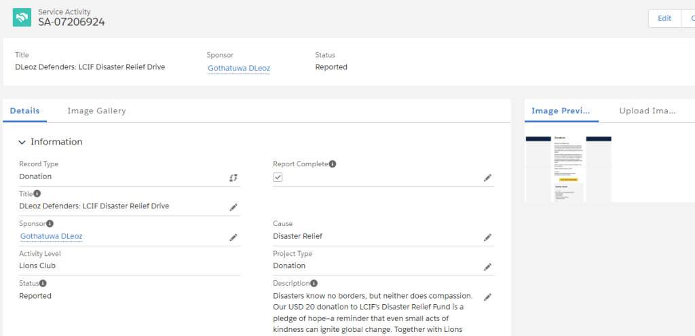Image resolution: width=695 pixels, height=336 pixels.
Task: Click the header title 'DLeoz Defenders: LCIF Disaster Relief Drive'
Action: [90, 67]
